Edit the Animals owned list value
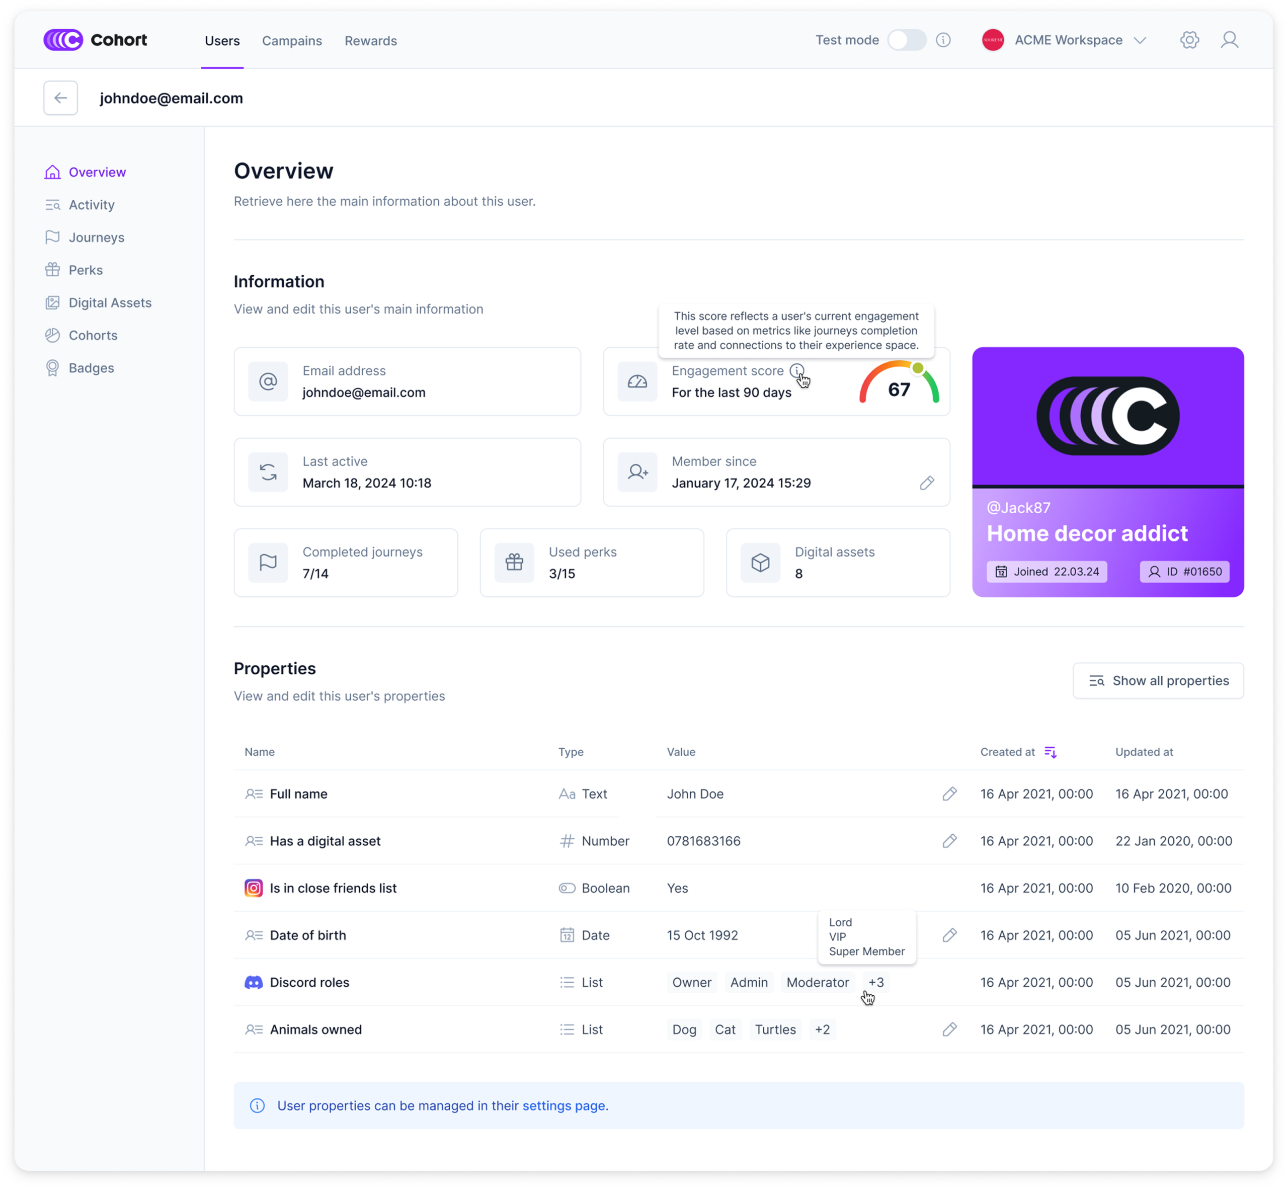This screenshot has width=1288, height=1189. (x=949, y=1029)
